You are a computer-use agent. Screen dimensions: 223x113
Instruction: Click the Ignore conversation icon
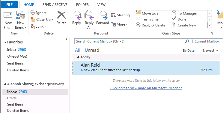tap(33, 12)
